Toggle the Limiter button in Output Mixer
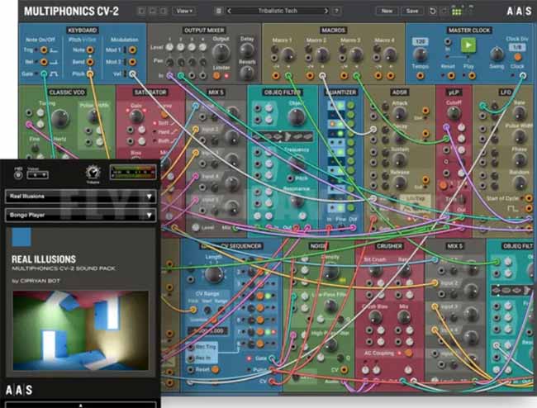Viewport: 537px width, 408px height. [x=216, y=76]
